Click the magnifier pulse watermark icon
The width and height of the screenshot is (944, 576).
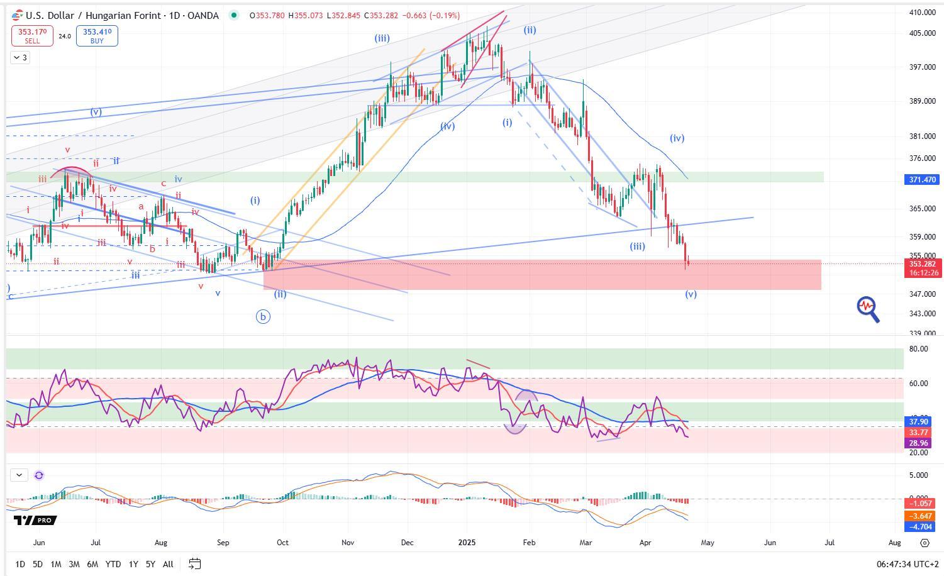click(868, 309)
